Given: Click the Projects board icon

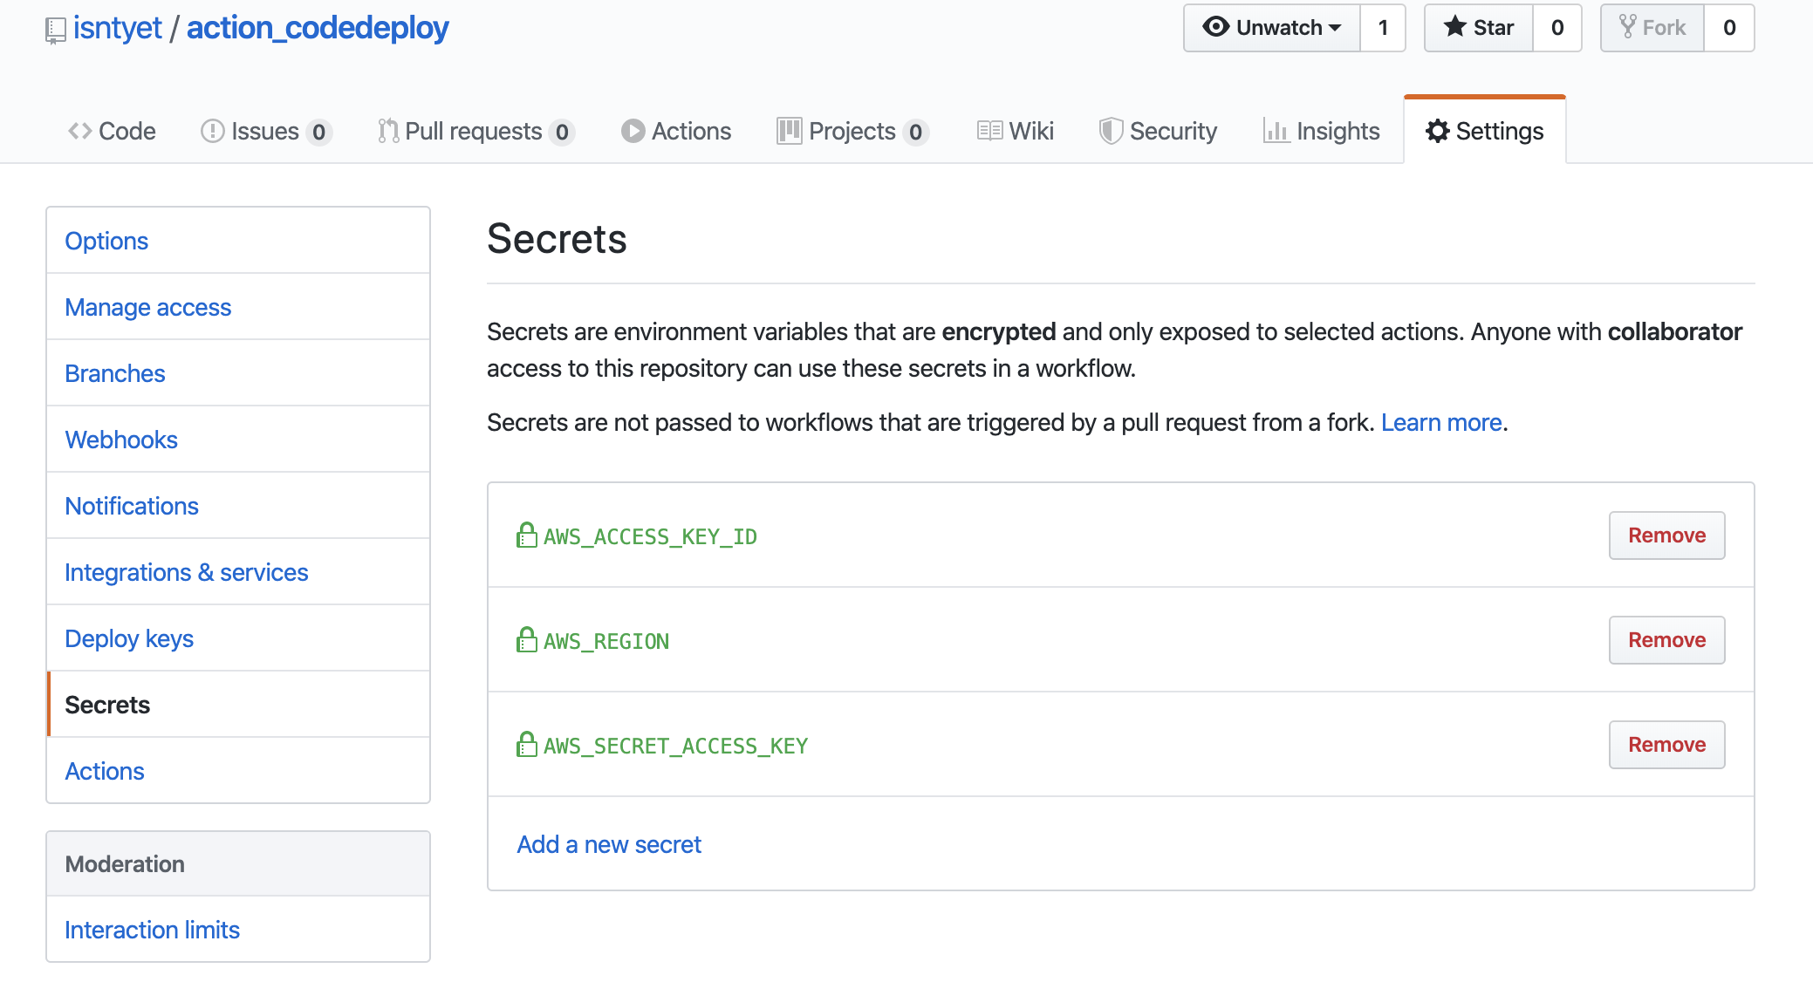Looking at the screenshot, I should [790, 131].
